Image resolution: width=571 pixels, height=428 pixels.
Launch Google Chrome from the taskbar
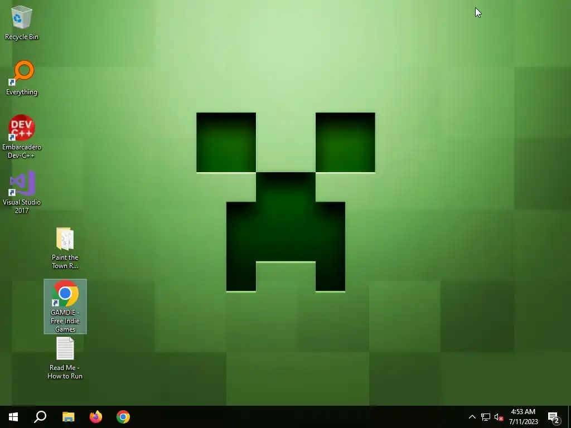pos(123,417)
